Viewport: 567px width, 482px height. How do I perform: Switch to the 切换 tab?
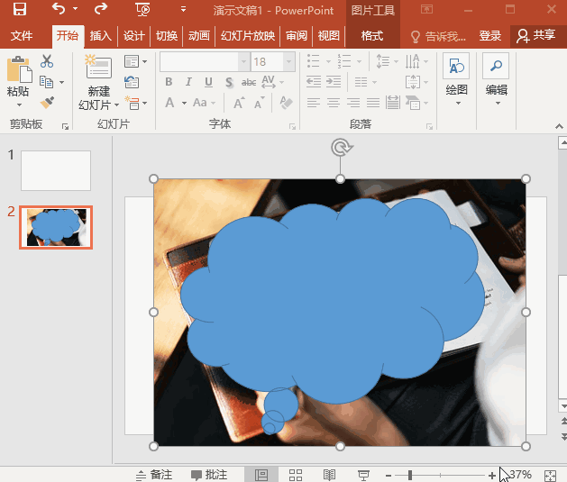167,36
